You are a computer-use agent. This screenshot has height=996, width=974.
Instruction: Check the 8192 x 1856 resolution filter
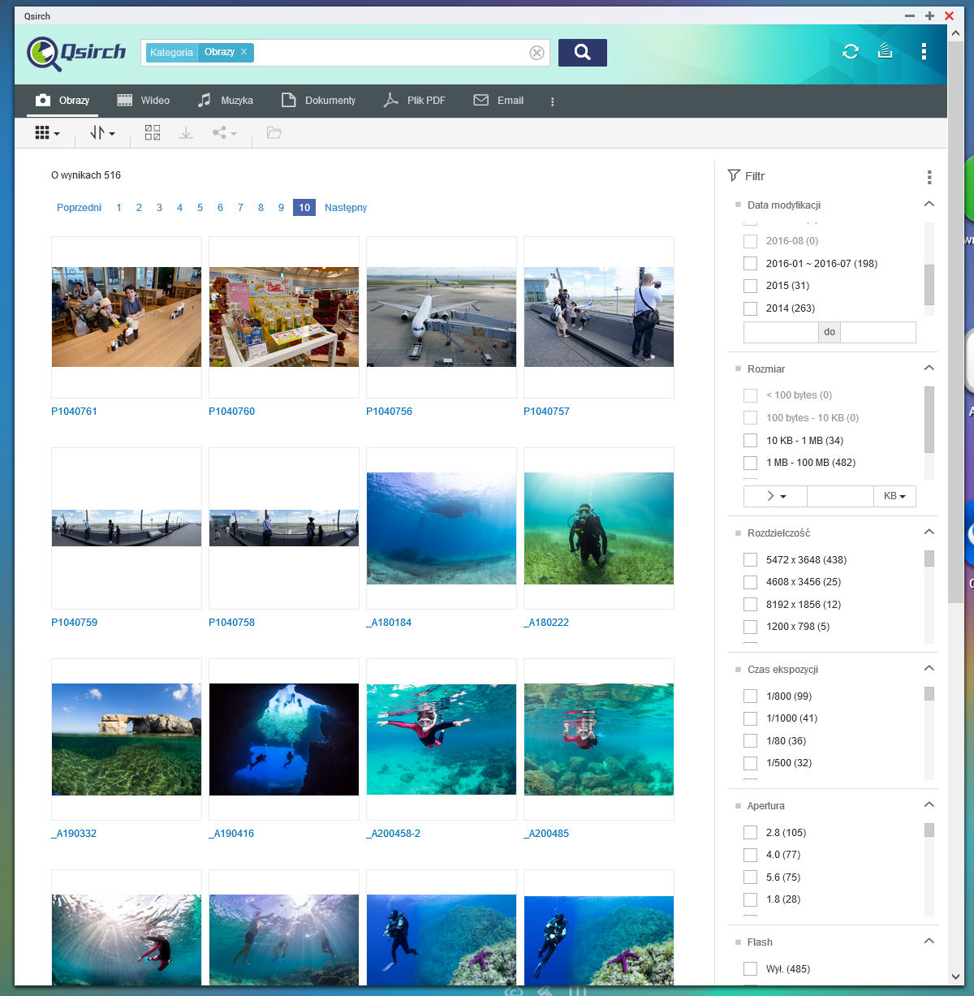click(x=750, y=605)
